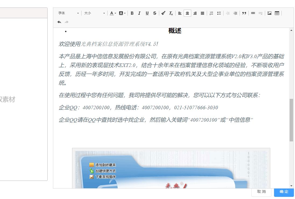Align text right

[x=195, y=13]
